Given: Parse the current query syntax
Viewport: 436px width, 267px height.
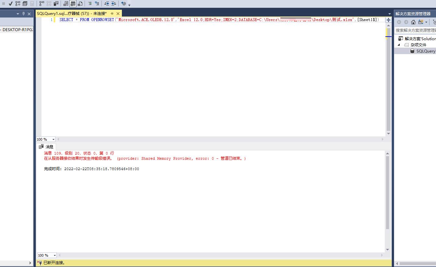Looking at the screenshot, I should point(10,4).
